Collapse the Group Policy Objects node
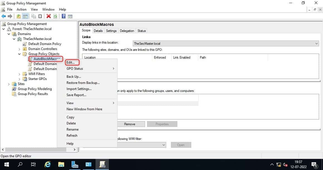 (x=19, y=54)
